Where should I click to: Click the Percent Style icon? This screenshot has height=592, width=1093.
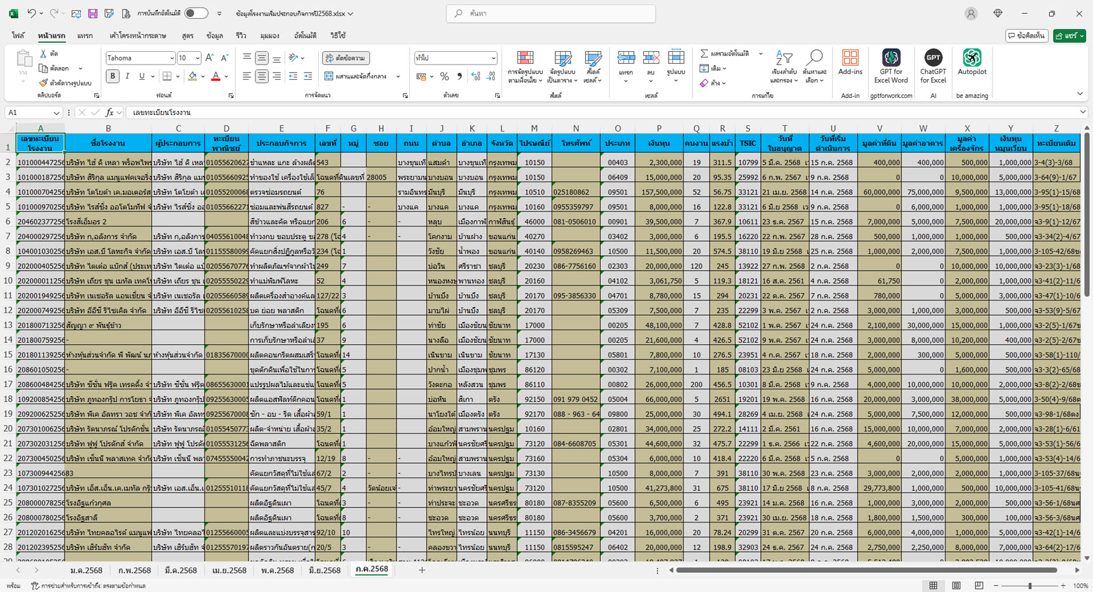(445, 77)
